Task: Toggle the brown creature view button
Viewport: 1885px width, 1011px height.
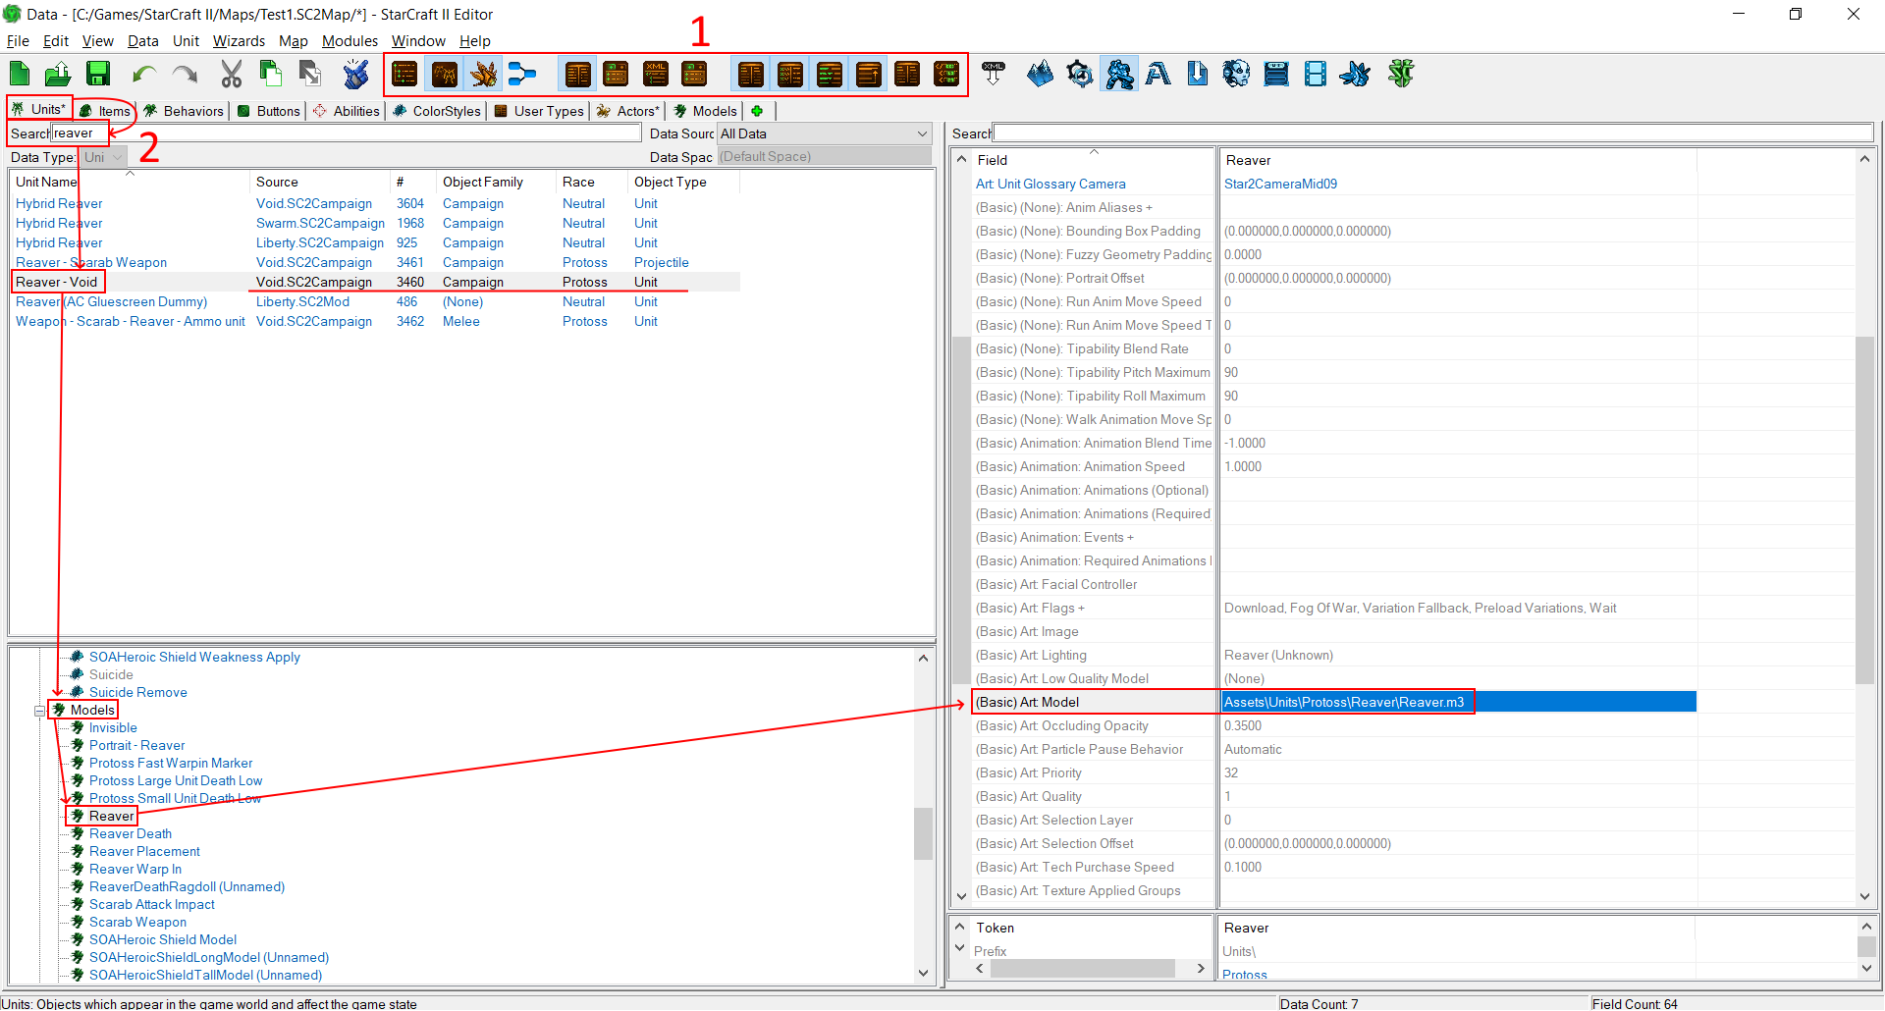Action: pos(444,74)
